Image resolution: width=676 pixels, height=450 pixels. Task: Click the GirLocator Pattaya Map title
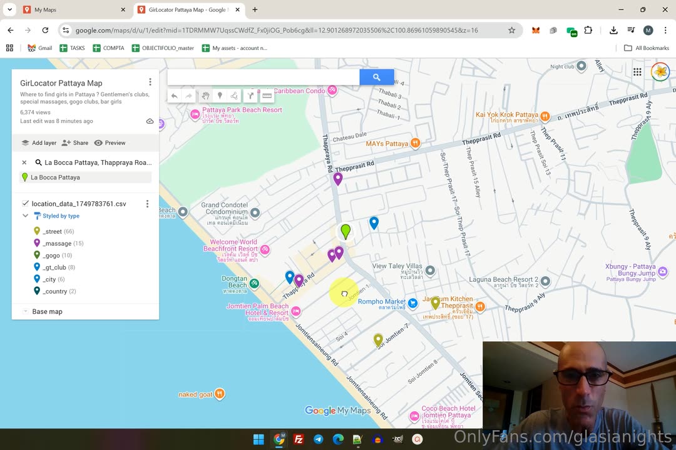[61, 83]
